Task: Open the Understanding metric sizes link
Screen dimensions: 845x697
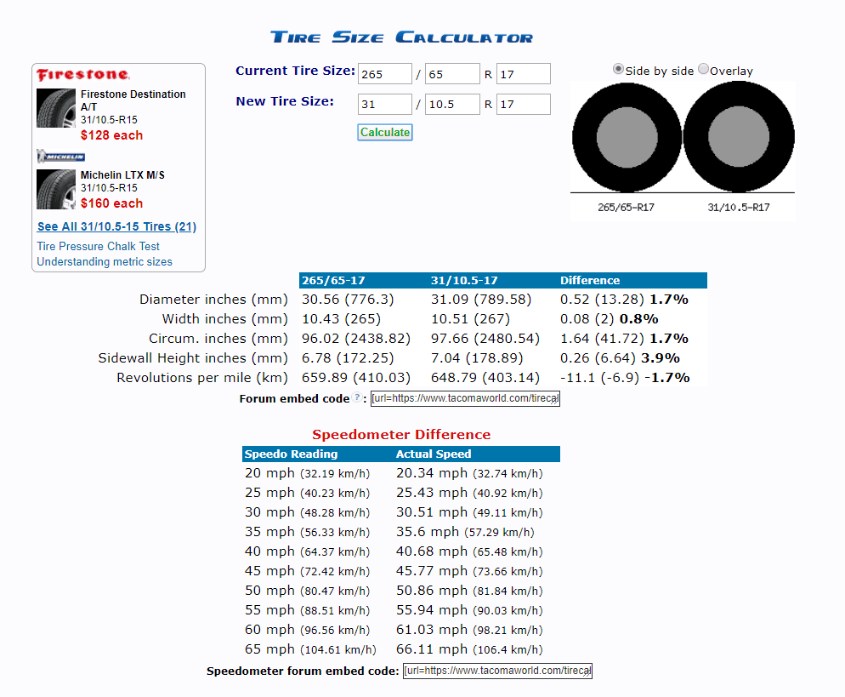Action: [105, 261]
